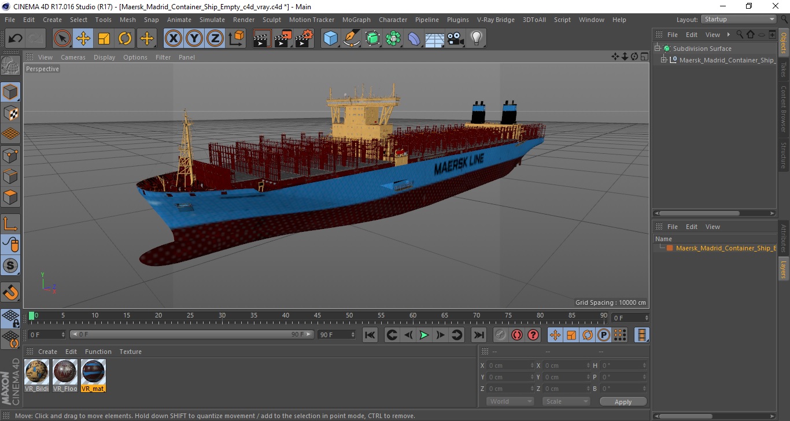Viewport: 790px width, 421px height.
Task: Switch to the Takes side tab
Action: (784, 70)
